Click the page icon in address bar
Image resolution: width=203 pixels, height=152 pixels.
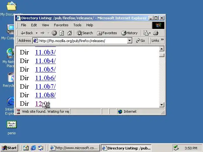pyautogui.click(x=36, y=41)
